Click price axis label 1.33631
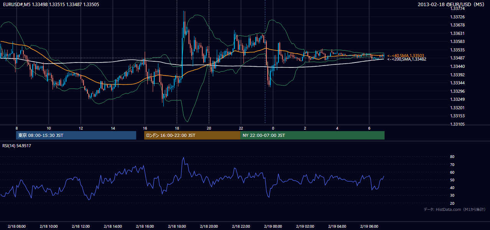This screenshot has width=490, height=230. (x=458, y=33)
